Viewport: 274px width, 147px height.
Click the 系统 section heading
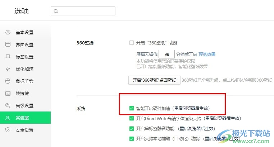tap(81, 109)
